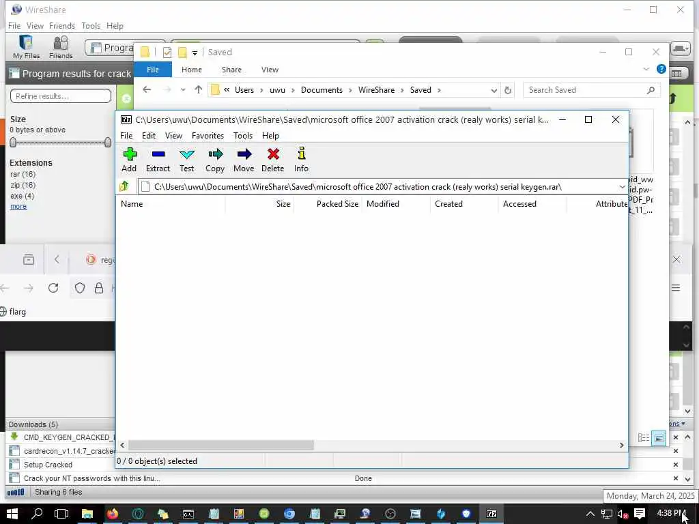Open taskbar Search
Screen dimensions: 699x524
(x=37, y=514)
